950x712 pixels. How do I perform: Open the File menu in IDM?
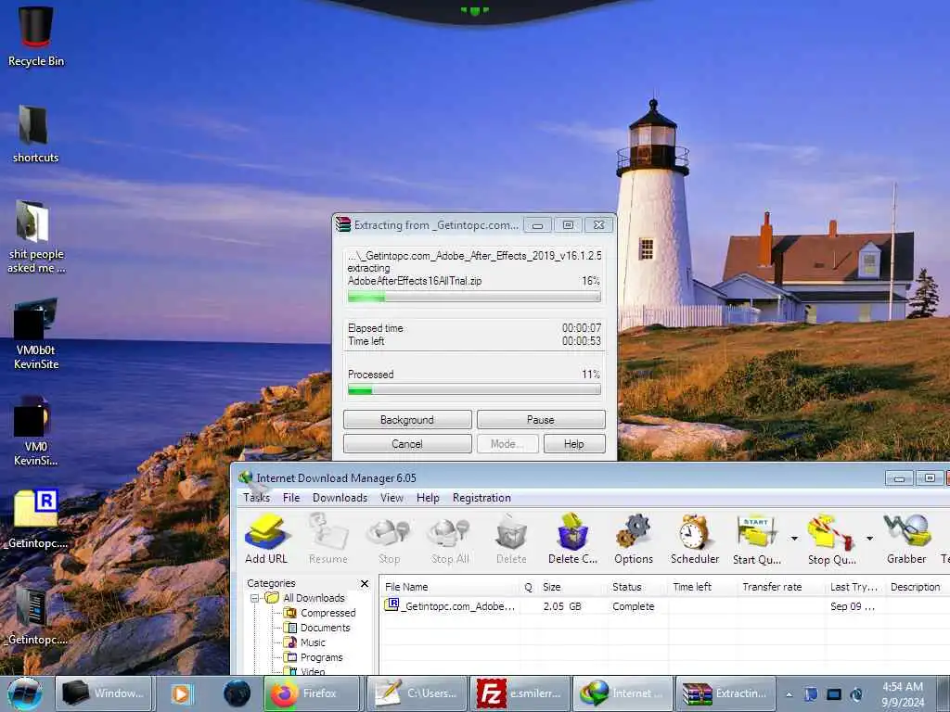(291, 498)
